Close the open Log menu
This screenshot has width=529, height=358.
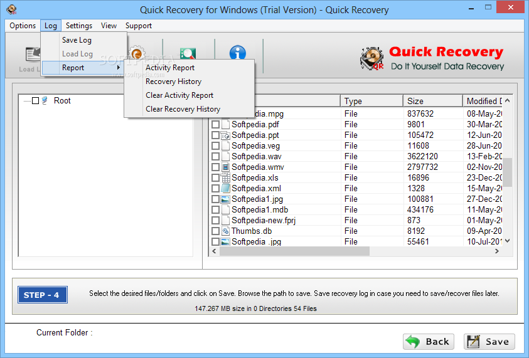[x=51, y=26]
